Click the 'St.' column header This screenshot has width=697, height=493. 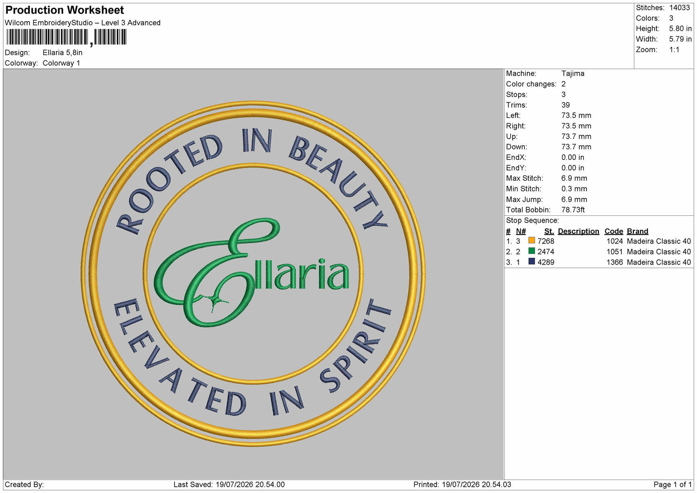pyautogui.click(x=549, y=231)
